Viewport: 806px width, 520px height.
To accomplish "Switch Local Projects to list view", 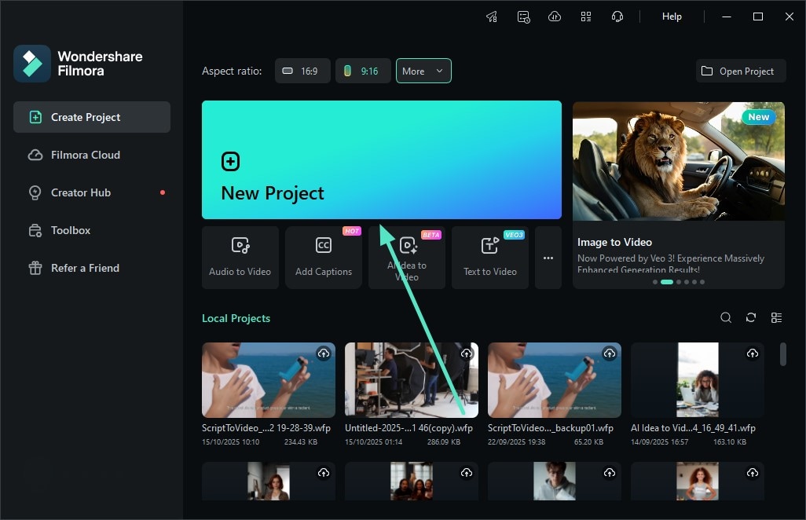I will [x=776, y=317].
